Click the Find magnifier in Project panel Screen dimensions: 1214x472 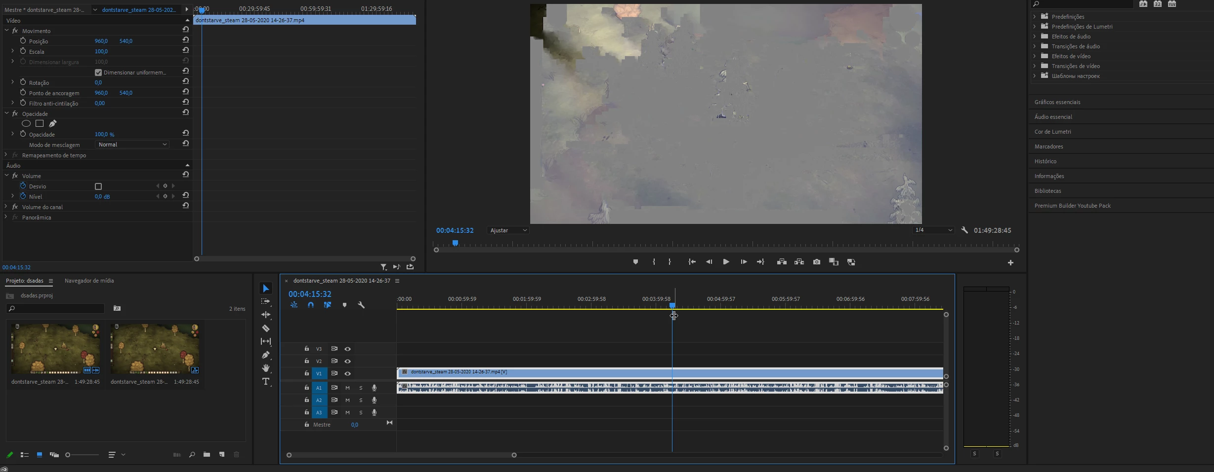[x=192, y=454]
